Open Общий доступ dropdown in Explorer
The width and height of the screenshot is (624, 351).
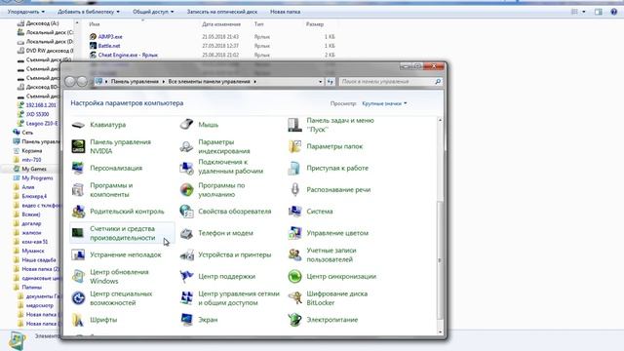point(153,12)
